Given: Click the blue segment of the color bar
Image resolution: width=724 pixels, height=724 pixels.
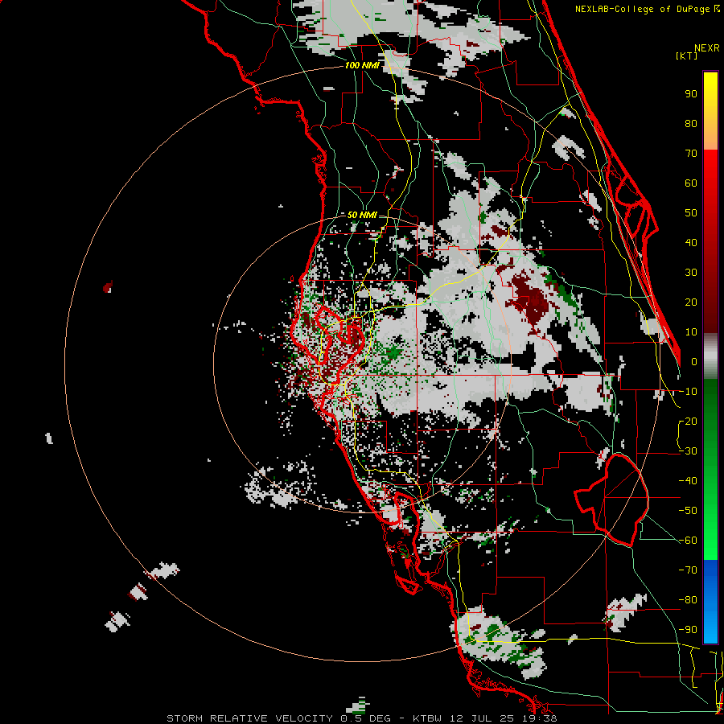Looking at the screenshot, I should point(710,601).
